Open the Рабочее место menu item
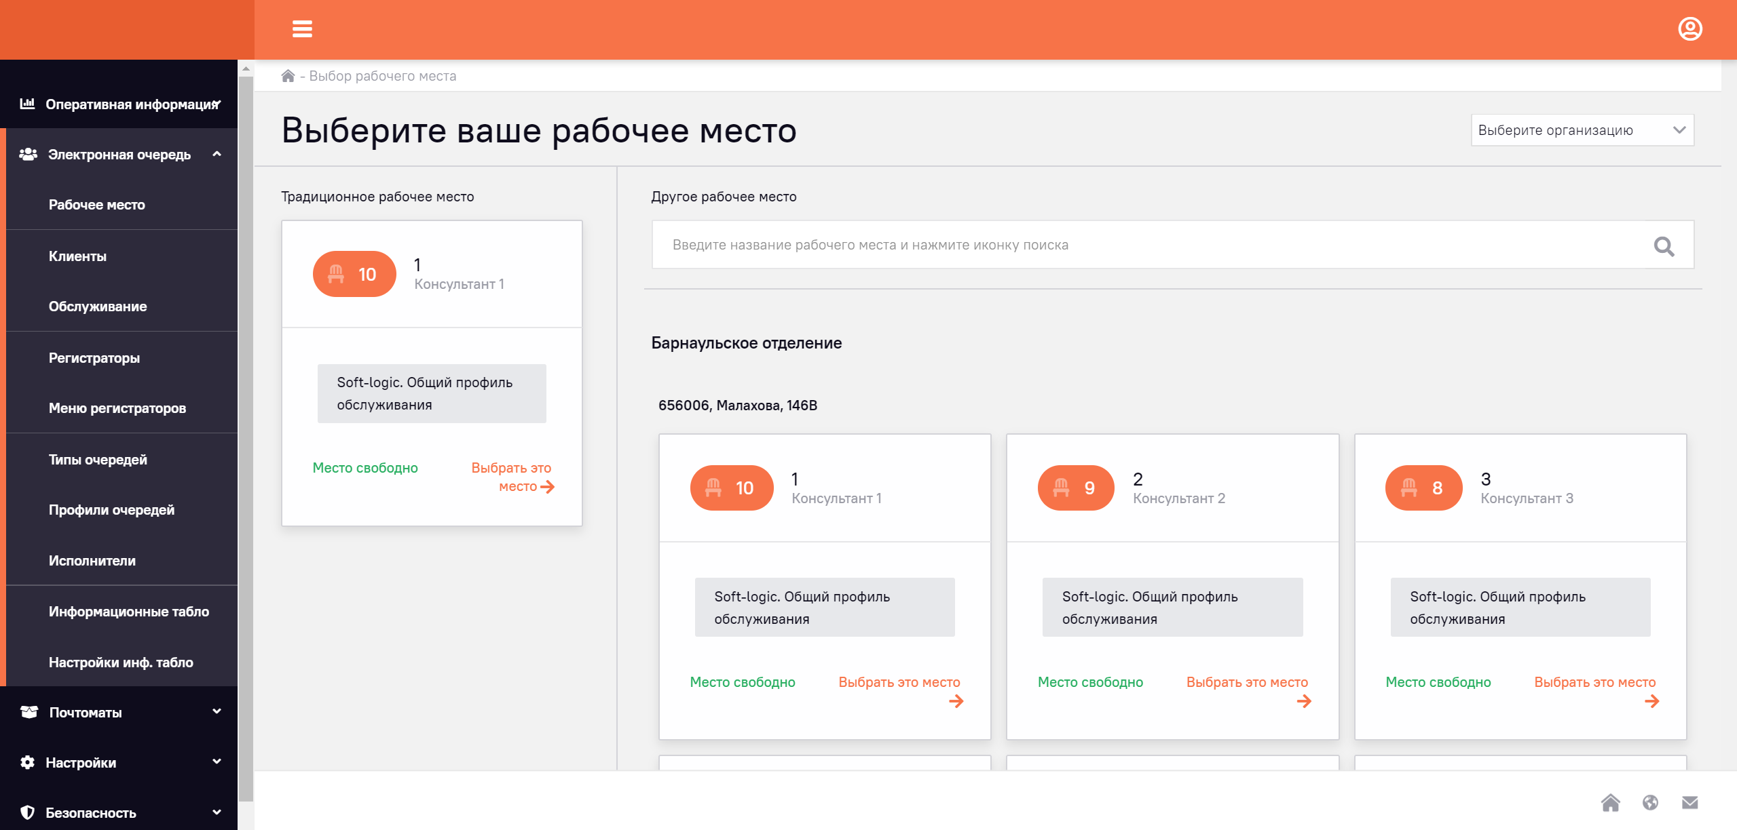This screenshot has width=1737, height=830. 122,205
